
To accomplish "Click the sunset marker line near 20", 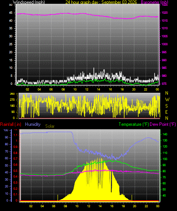I will [x=132, y=198].
